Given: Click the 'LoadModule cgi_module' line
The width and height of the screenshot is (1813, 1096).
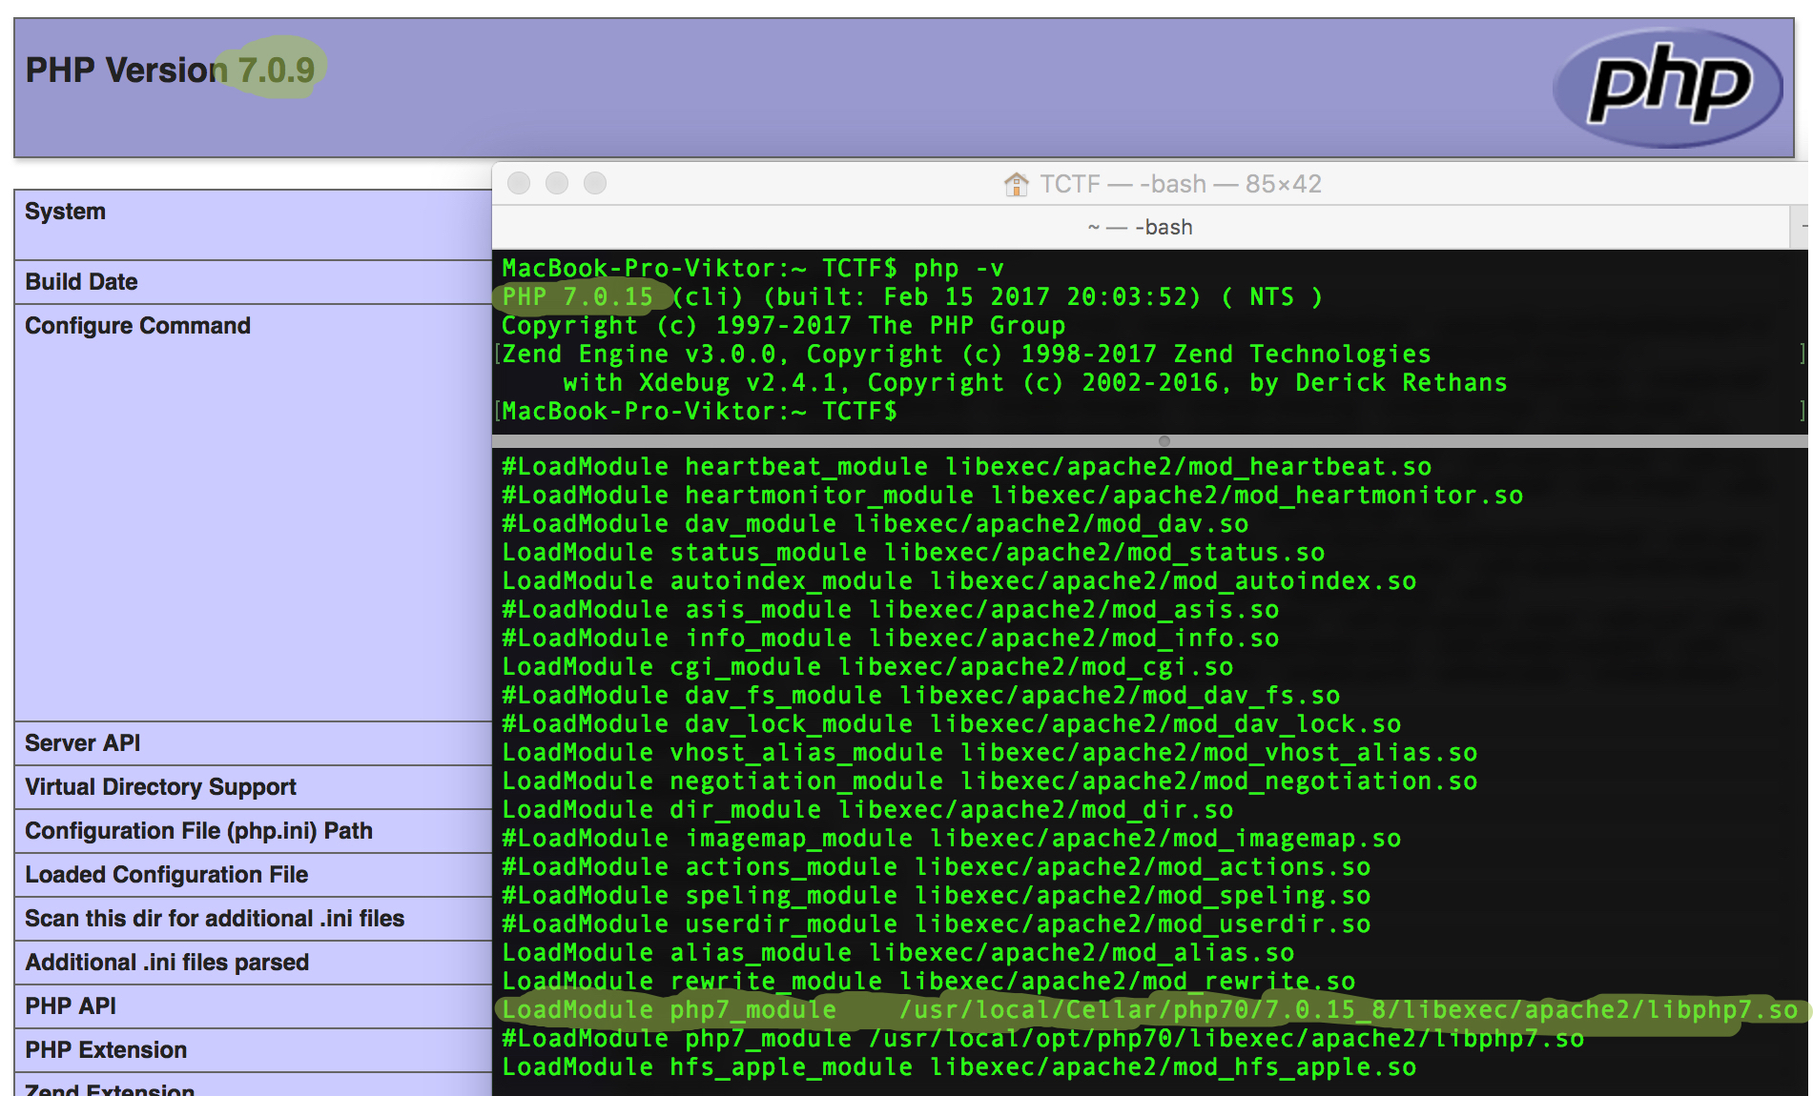Looking at the screenshot, I should pos(867,667).
